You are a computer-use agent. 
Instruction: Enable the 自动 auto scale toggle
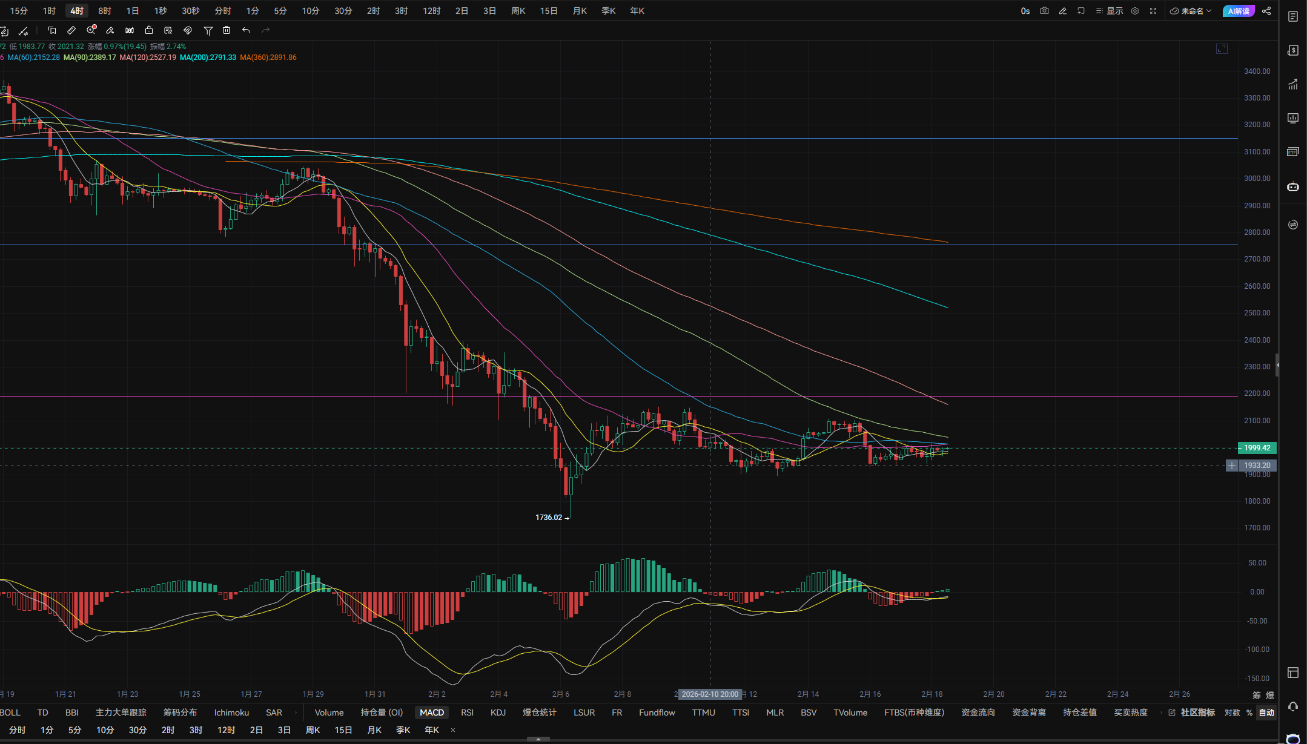pos(1266,713)
